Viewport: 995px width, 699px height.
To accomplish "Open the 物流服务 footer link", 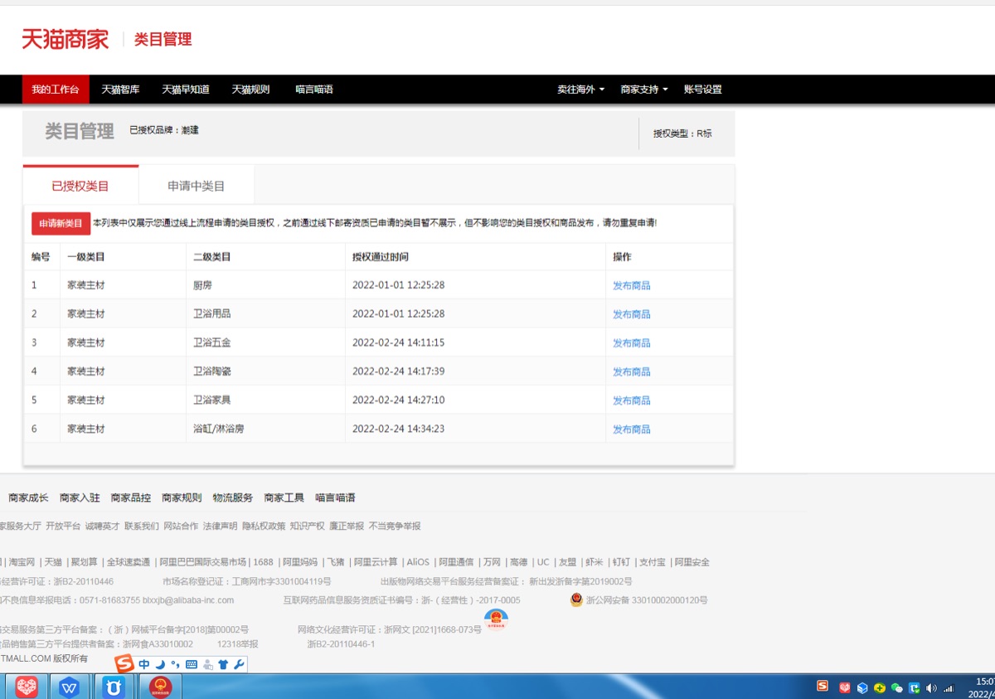I will pos(233,498).
